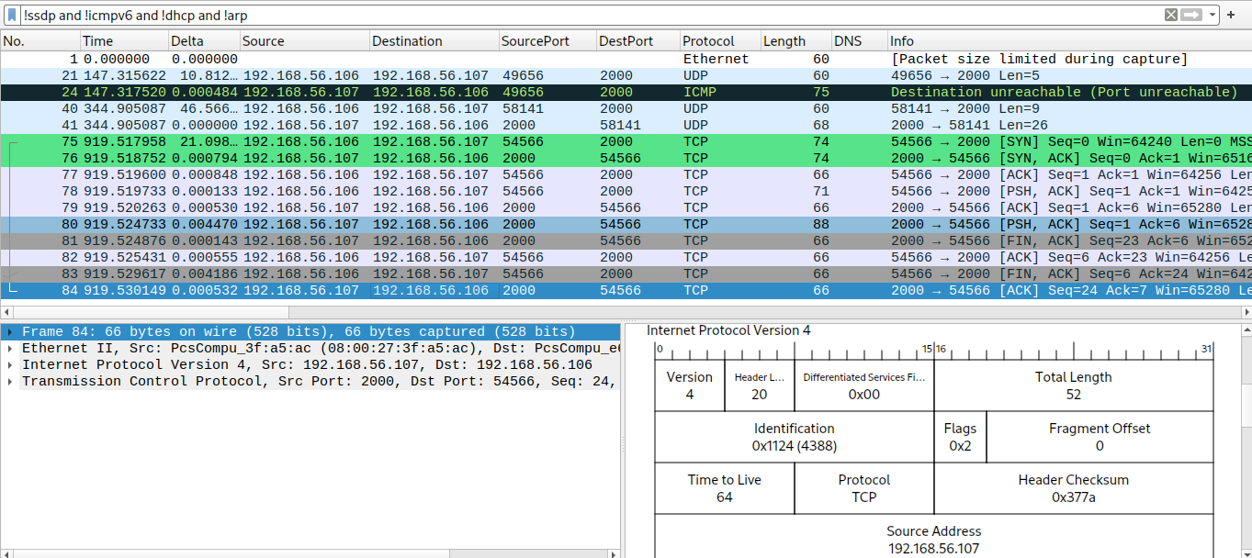The height and width of the screenshot is (558, 1252).
Task: Click the Header Checksum 0x377a field
Action: click(1073, 487)
